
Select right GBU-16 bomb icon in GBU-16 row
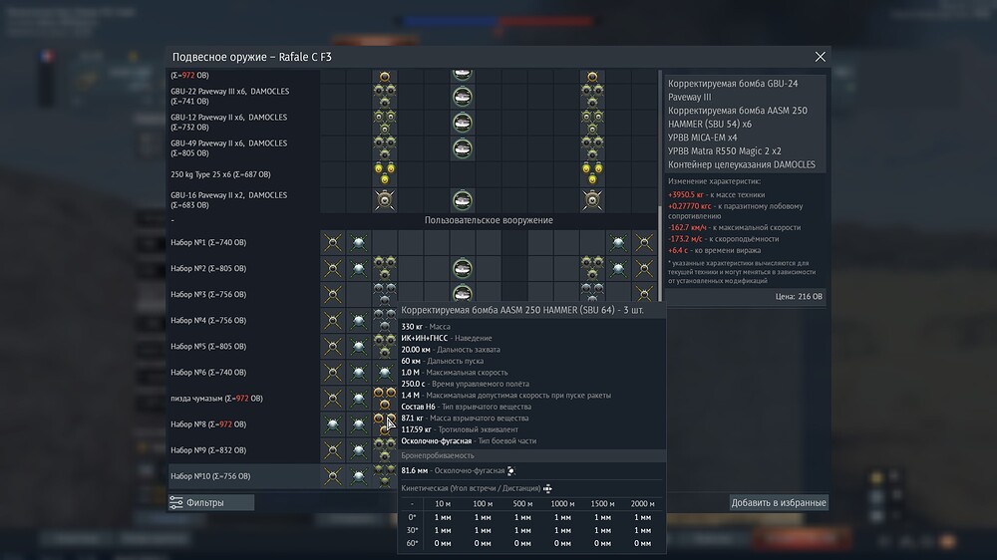[x=592, y=200]
